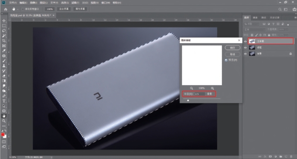Open the layer fill dropdown arrow
The width and height of the screenshot is (297, 159).
click(x=287, y=35)
